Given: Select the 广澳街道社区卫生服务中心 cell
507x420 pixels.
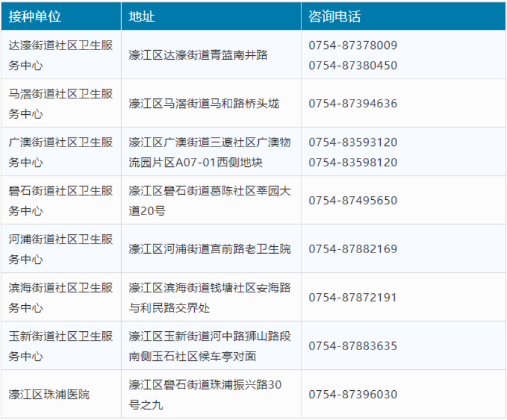Looking at the screenshot, I should tap(60, 152).
